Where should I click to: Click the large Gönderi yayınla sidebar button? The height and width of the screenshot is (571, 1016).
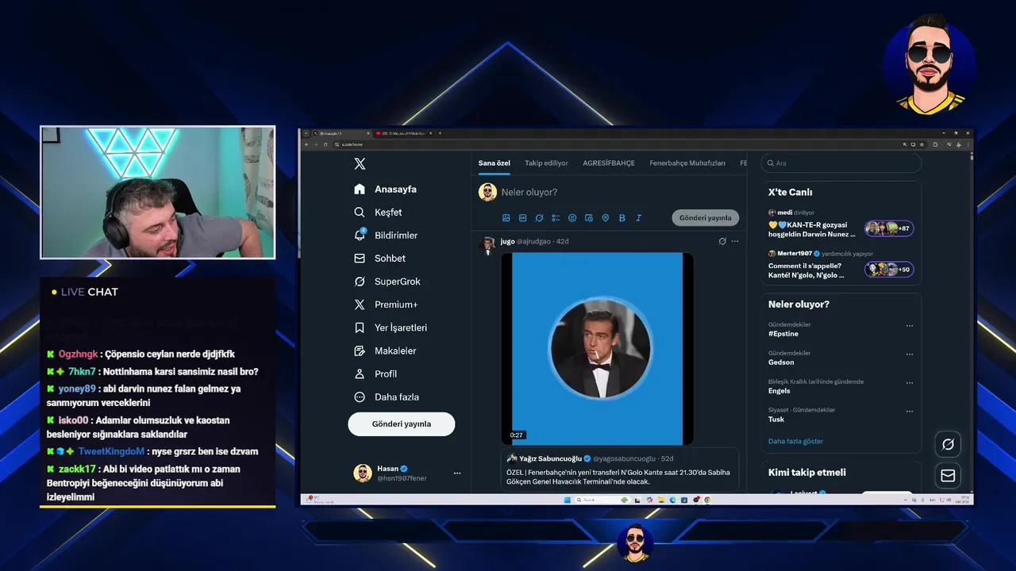click(402, 423)
